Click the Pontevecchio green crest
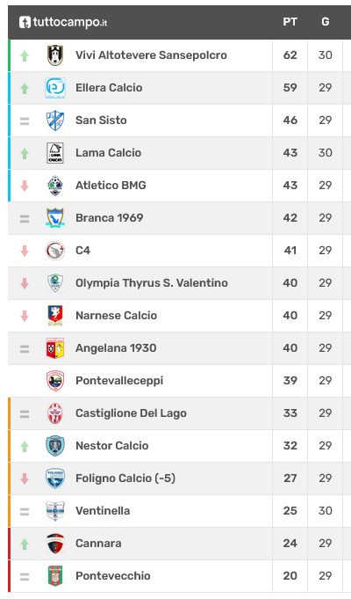351x599 pixels. pos(55,576)
